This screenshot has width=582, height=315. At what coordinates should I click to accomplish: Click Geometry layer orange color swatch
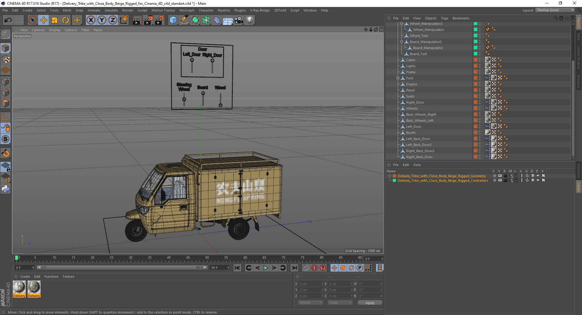[x=394, y=176]
